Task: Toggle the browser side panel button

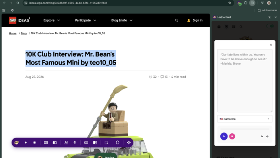Action: 252,3
